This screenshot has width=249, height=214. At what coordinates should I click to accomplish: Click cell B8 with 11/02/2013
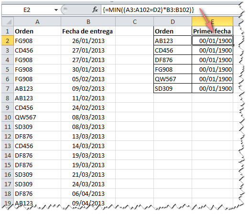pyautogui.click(x=88, y=98)
